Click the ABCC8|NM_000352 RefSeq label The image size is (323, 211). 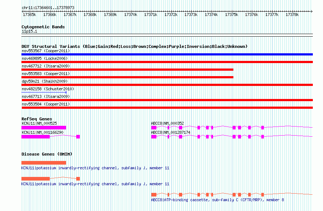coord(167,123)
